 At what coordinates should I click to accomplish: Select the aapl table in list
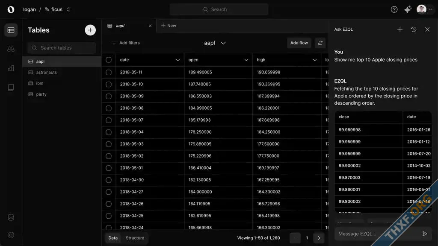click(x=62, y=61)
